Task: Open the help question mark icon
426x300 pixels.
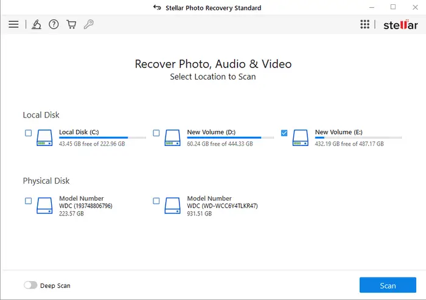Action: (x=54, y=24)
